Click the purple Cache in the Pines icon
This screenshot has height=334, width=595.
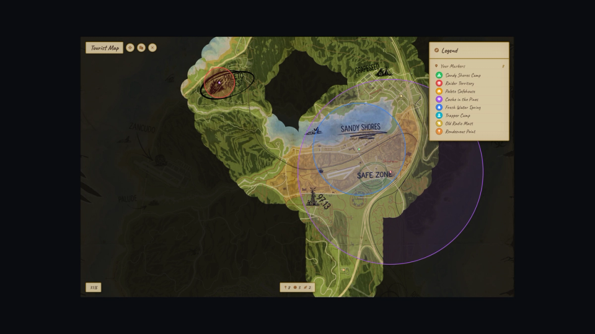(x=439, y=99)
